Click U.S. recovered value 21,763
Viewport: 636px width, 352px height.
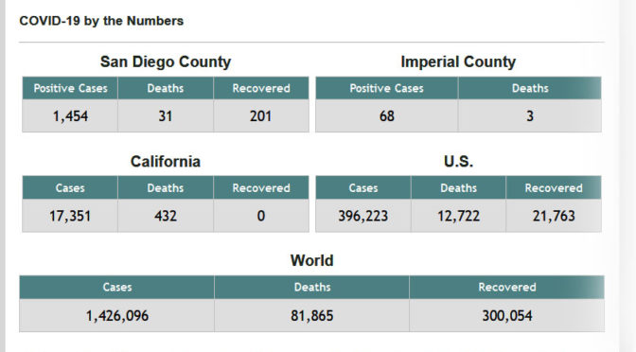pyautogui.click(x=554, y=216)
